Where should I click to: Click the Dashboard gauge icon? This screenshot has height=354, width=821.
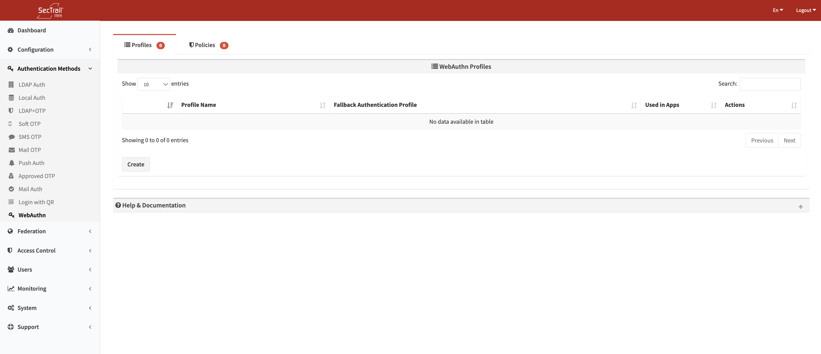tap(11, 30)
